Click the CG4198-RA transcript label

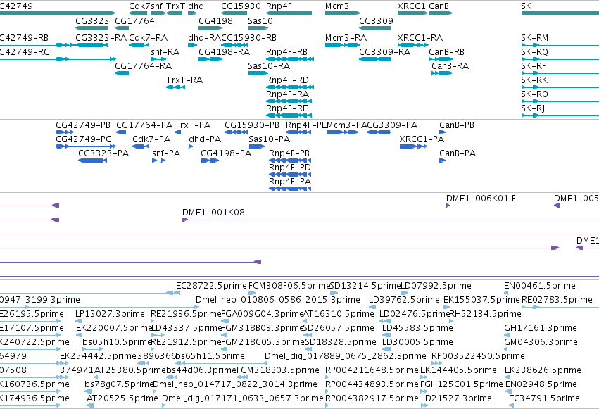point(225,52)
